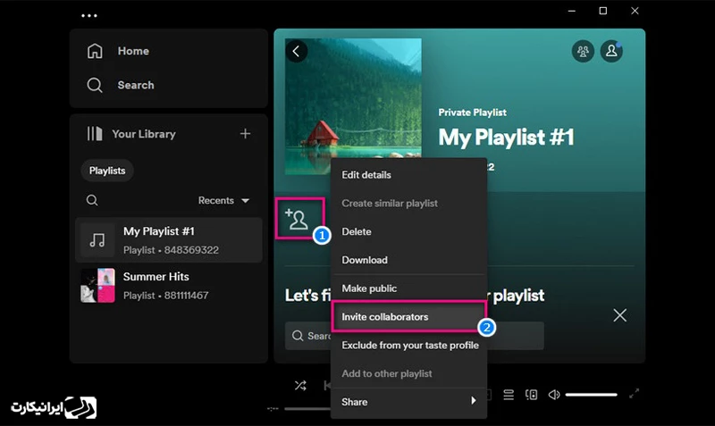Enter full screen mode icon
Image resolution: width=715 pixels, height=426 pixels.
click(634, 394)
